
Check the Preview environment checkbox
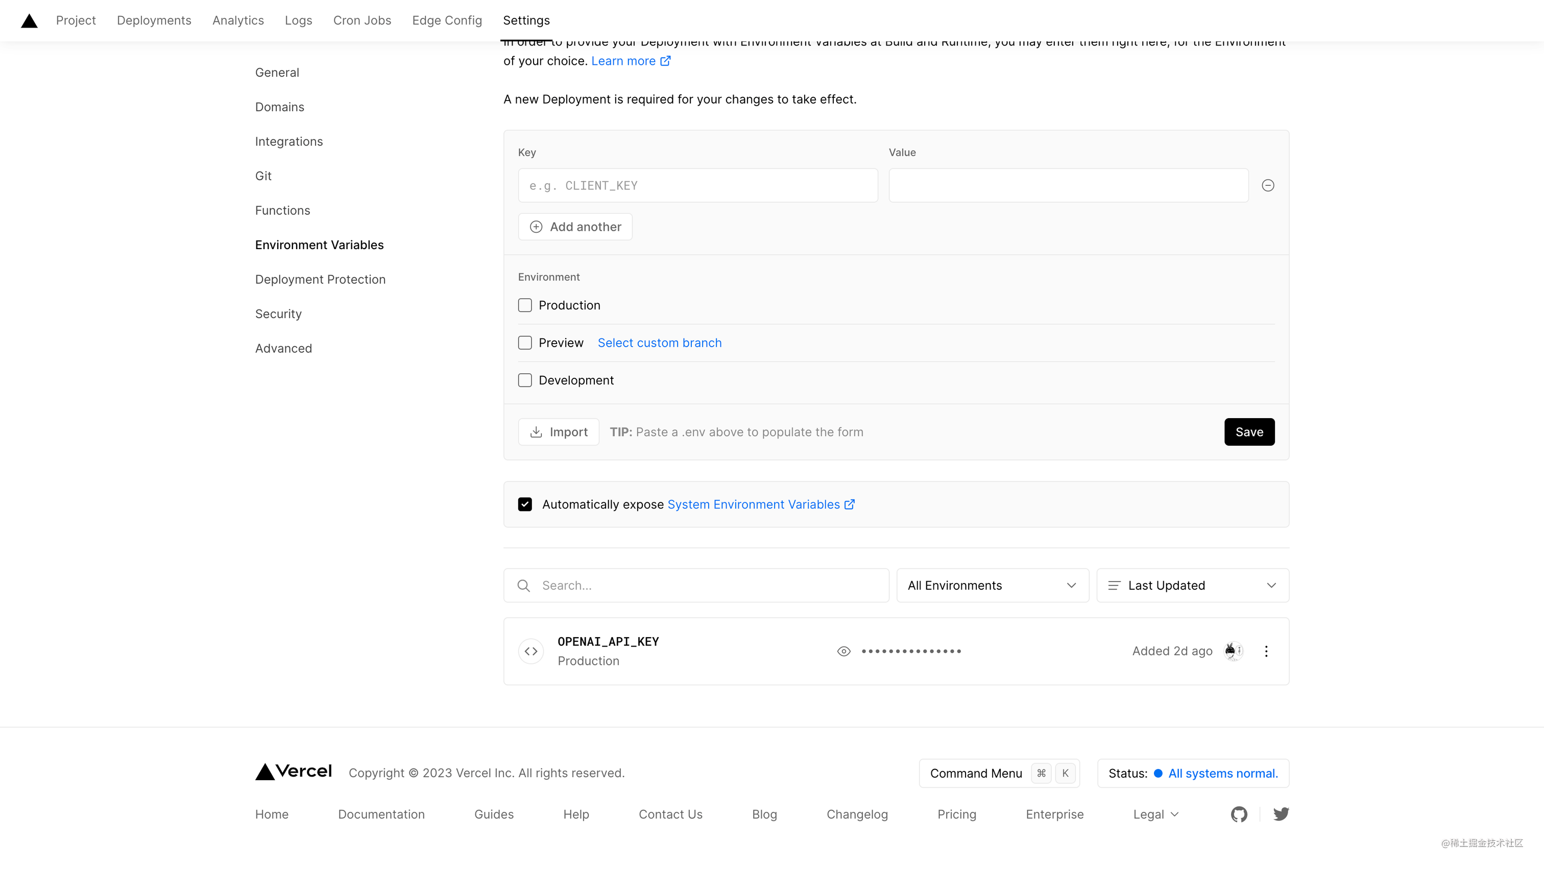[525, 343]
